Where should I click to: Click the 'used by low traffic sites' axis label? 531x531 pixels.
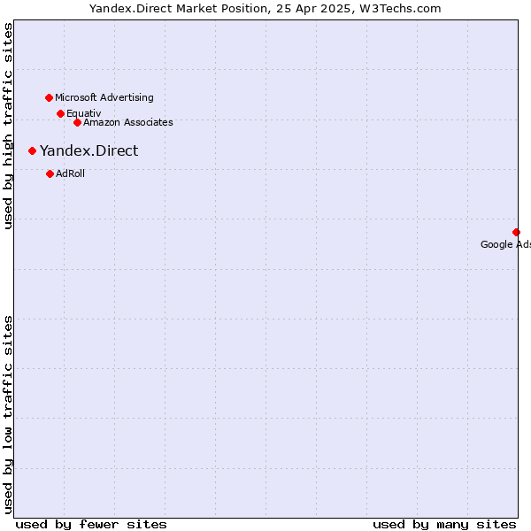pos(7,415)
